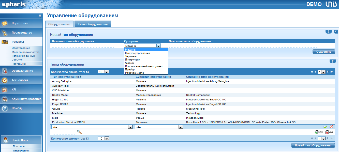The width and height of the screenshot is (339, 152).
Task: Select Инструмент in dropdown list
Action: click(146, 59)
